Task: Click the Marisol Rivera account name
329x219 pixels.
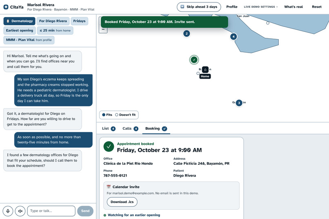Action: point(41,5)
